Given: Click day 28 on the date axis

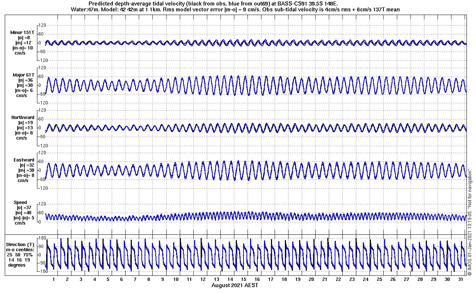Looking at the screenshot, I should pyautogui.click(x=420, y=279).
